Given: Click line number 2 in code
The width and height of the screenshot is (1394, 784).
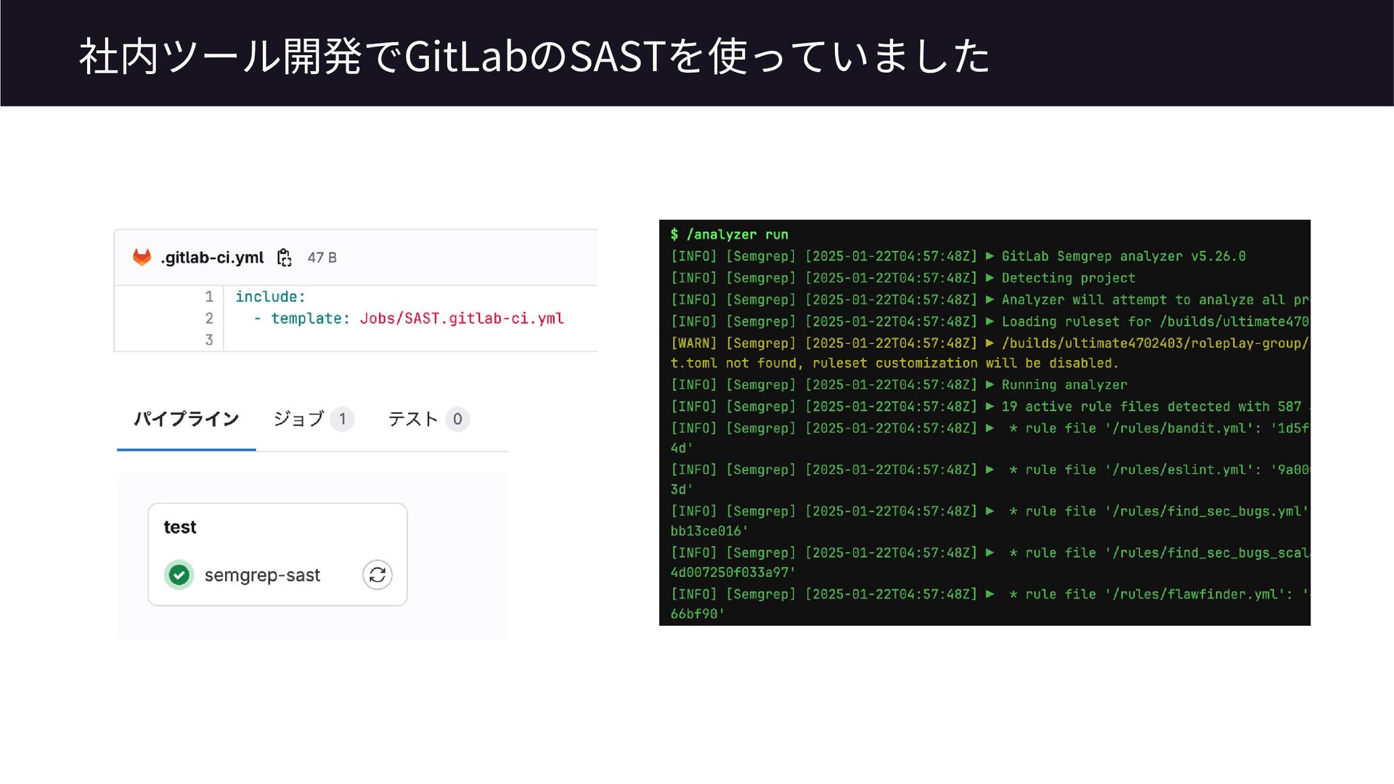Looking at the screenshot, I should 209,319.
